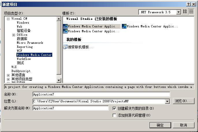Image resolution: width=198 pixels, height=132 pixels.
Task: Select the second-row Windows Media Center Application template
Action: pos(91,31)
